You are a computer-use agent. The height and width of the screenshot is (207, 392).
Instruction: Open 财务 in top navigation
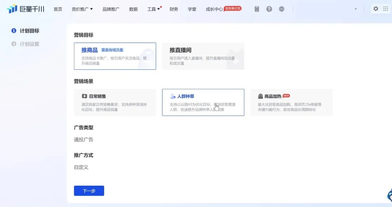coord(174,9)
